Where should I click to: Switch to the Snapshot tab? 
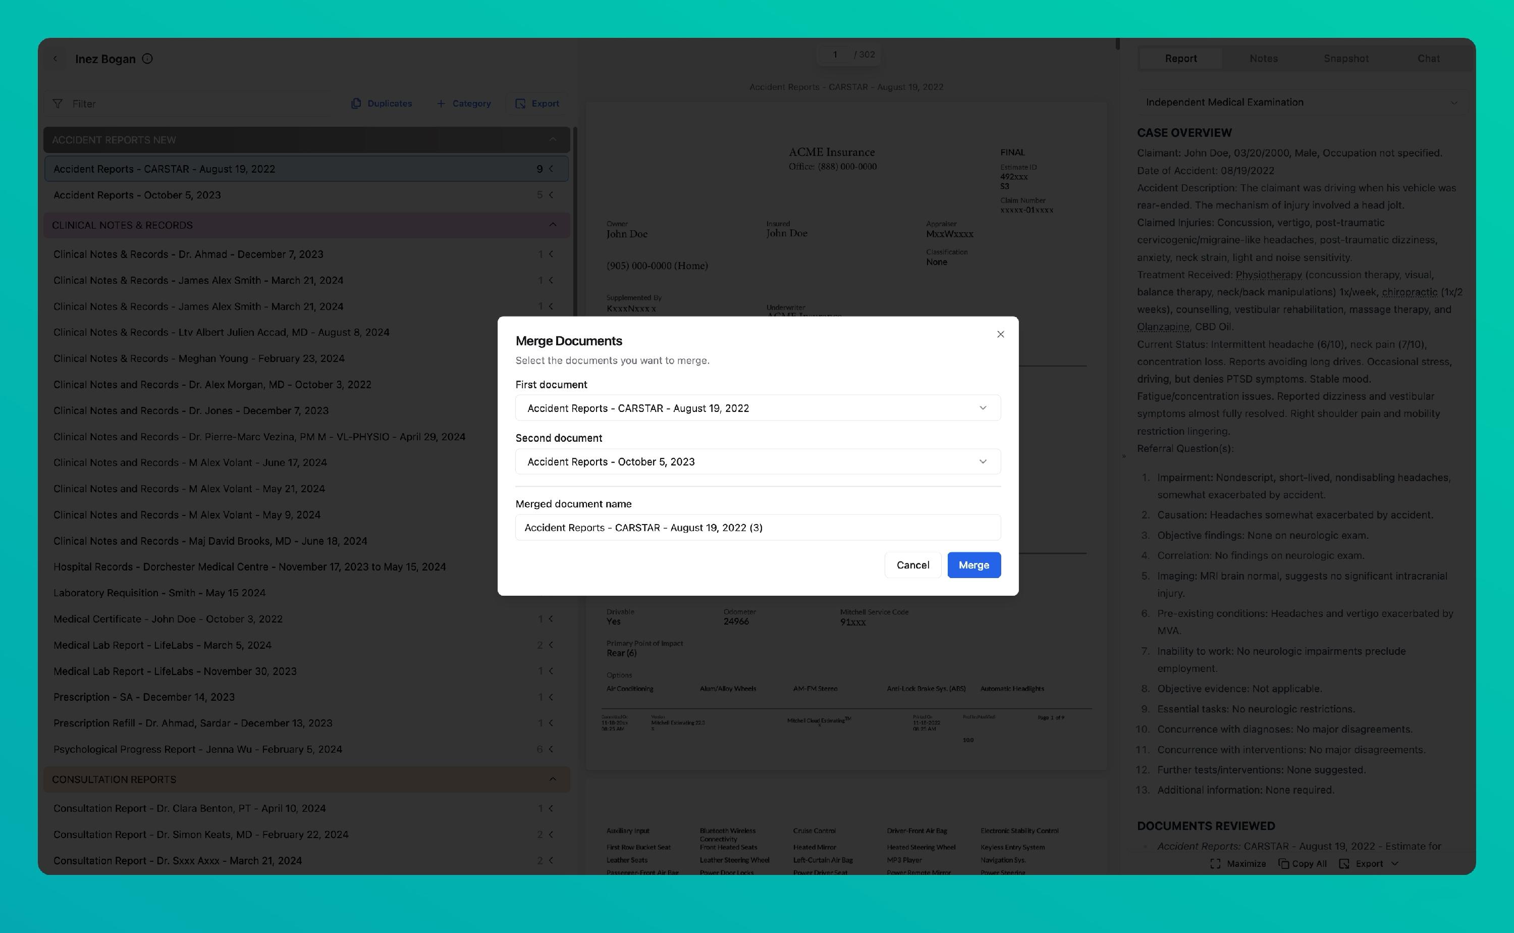coord(1345,59)
